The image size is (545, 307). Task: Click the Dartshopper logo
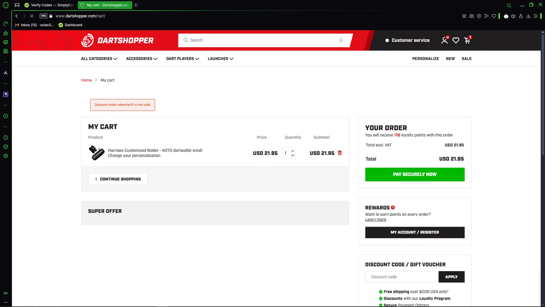[x=117, y=40]
